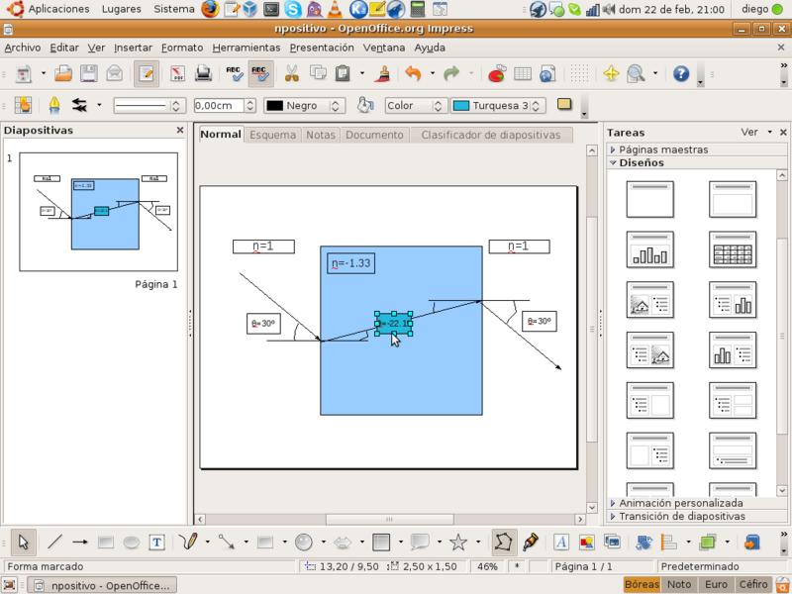Toggle AutoSpellcheck in the toolbar
The image size is (792, 594).
(260, 73)
